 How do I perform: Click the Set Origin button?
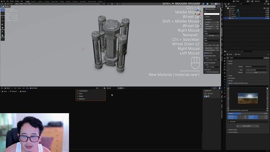212,35
